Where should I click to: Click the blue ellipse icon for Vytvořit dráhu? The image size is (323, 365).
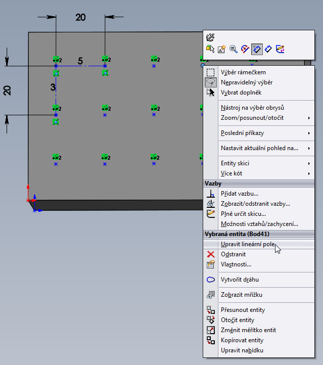tap(211, 280)
